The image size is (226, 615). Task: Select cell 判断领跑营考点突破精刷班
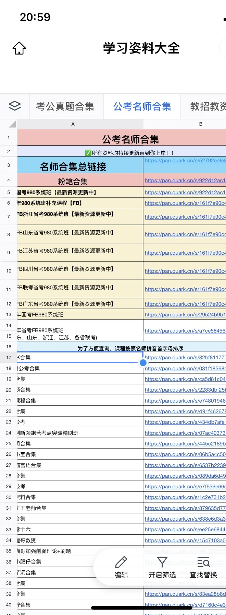click(x=80, y=433)
